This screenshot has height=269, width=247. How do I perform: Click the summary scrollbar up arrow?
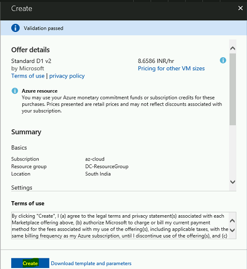232,48
